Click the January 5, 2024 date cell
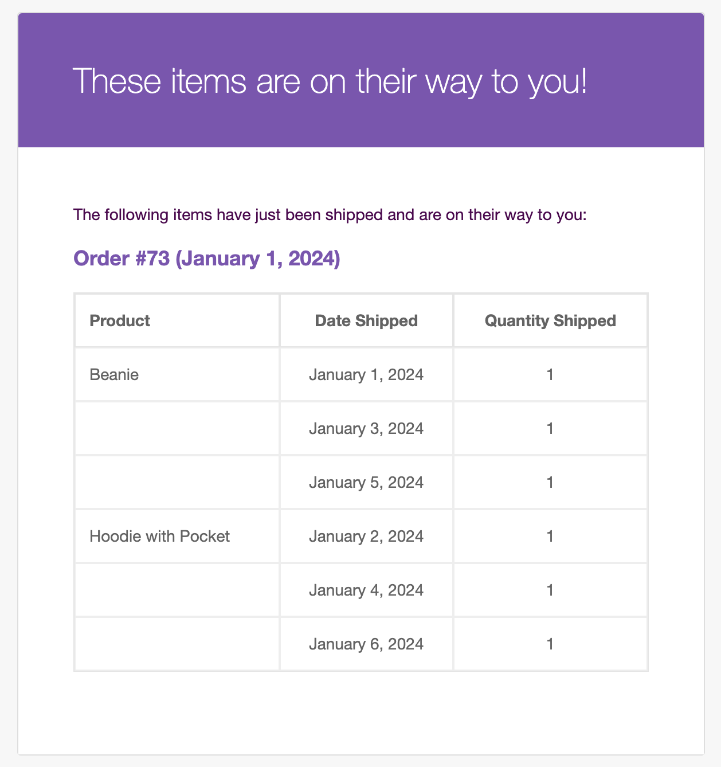Viewport: 721px width, 767px height. [x=366, y=483]
